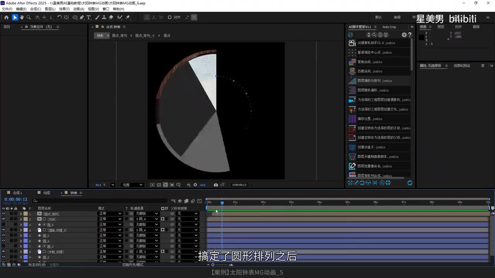Refresh the script list at panel bottom
The width and height of the screenshot is (495, 278).
click(410, 183)
